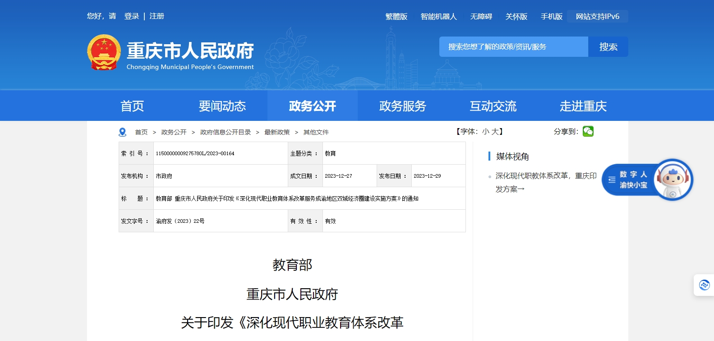Click the national emblem logo
Image resolution: width=714 pixels, height=341 pixels.
104,52
